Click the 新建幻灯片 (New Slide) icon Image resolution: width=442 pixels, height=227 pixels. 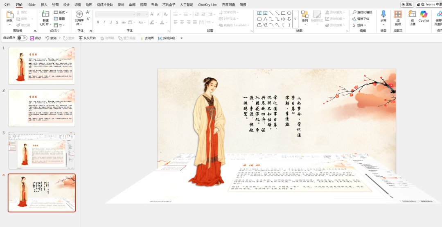pyautogui.click(x=45, y=15)
